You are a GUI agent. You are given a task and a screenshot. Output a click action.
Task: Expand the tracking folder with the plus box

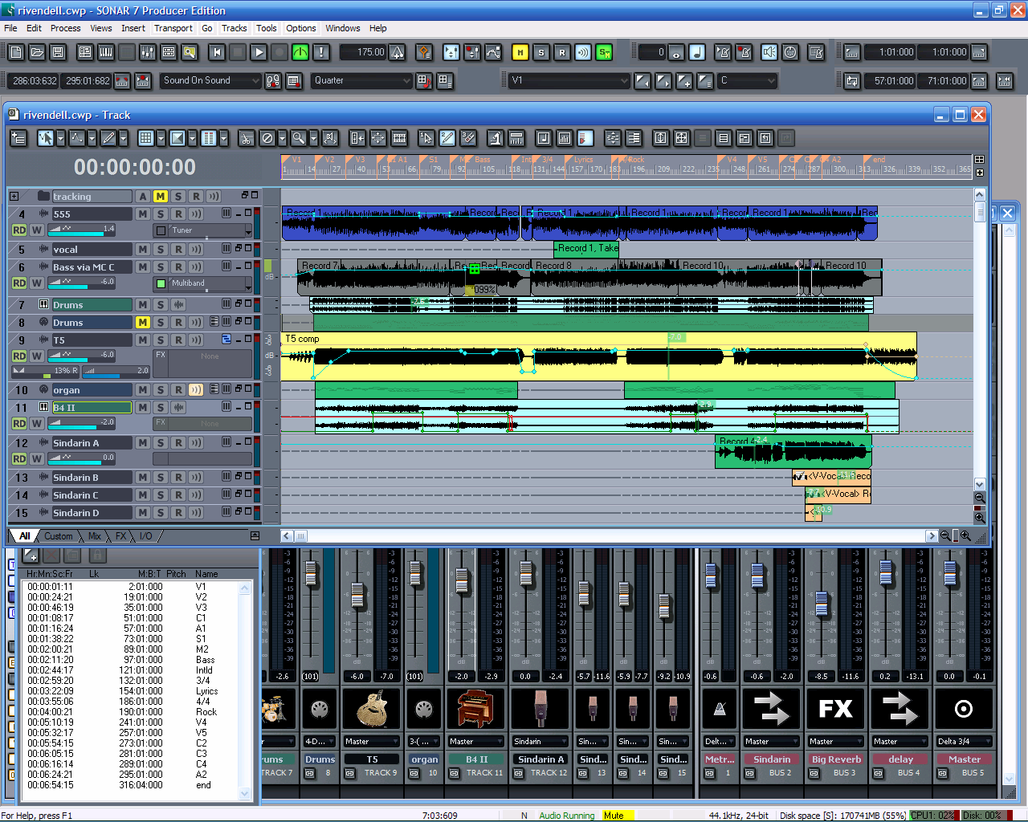14,197
